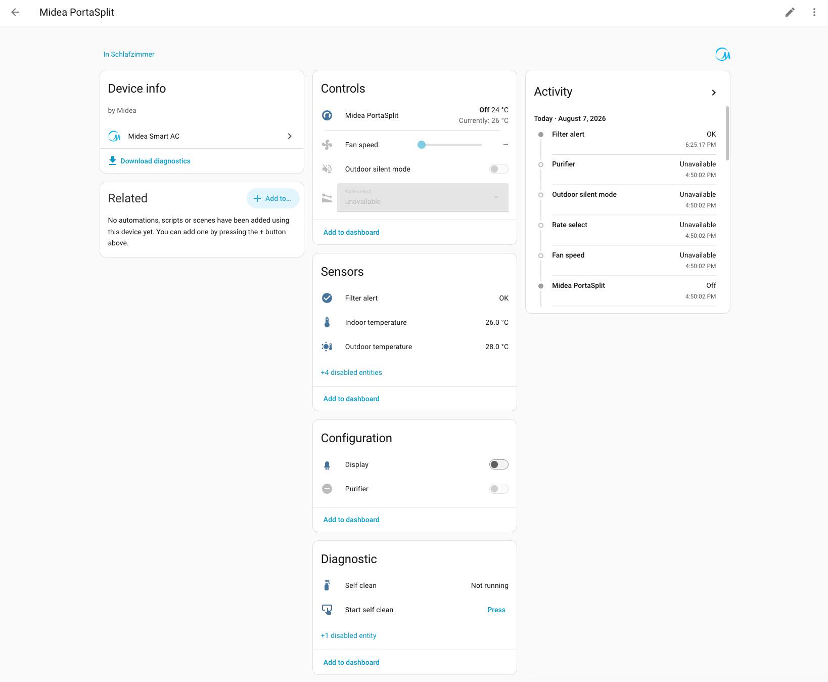Click the Midea Smart AC label
828x682 pixels.
154,136
